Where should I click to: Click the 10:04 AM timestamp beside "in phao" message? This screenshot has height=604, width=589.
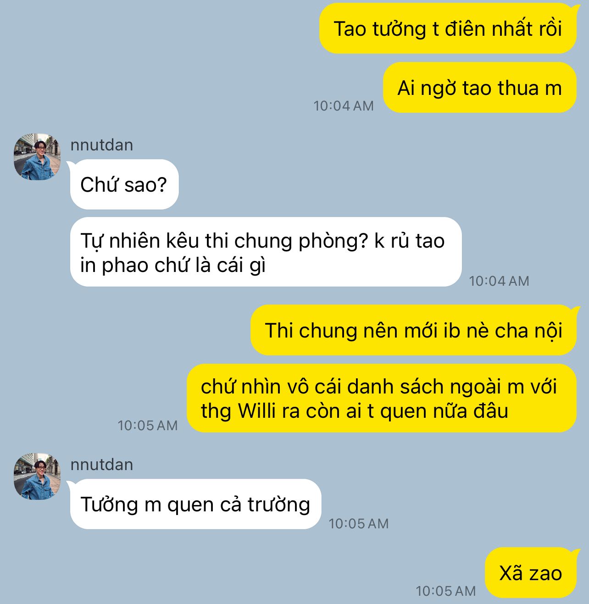pos(499,281)
